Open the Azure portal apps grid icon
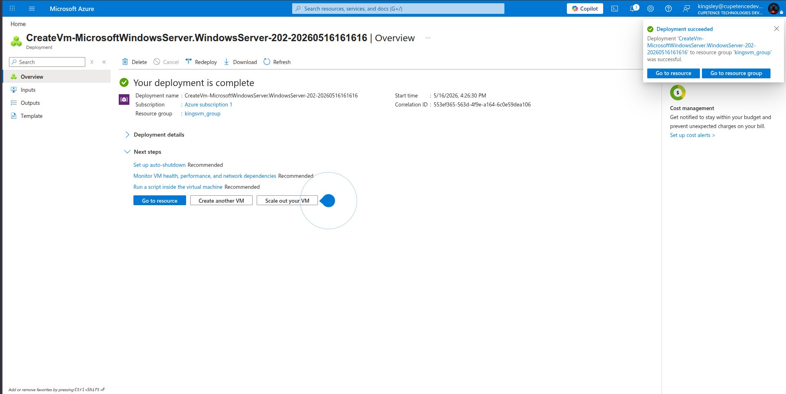This screenshot has height=394, width=786. (12, 9)
